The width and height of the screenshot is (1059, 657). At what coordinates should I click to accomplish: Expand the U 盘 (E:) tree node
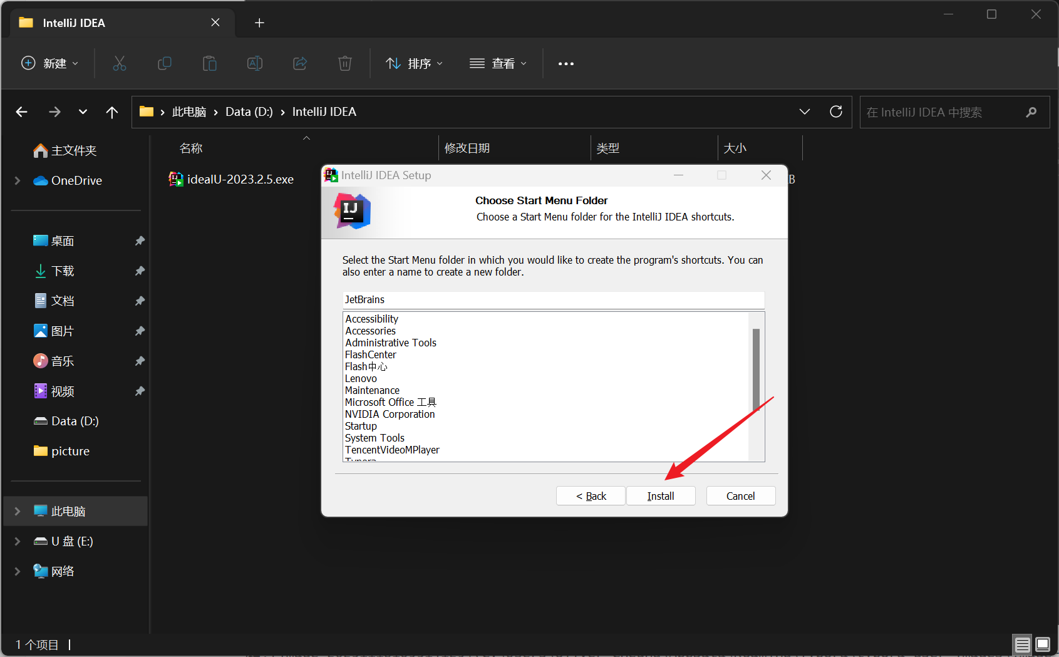click(18, 541)
